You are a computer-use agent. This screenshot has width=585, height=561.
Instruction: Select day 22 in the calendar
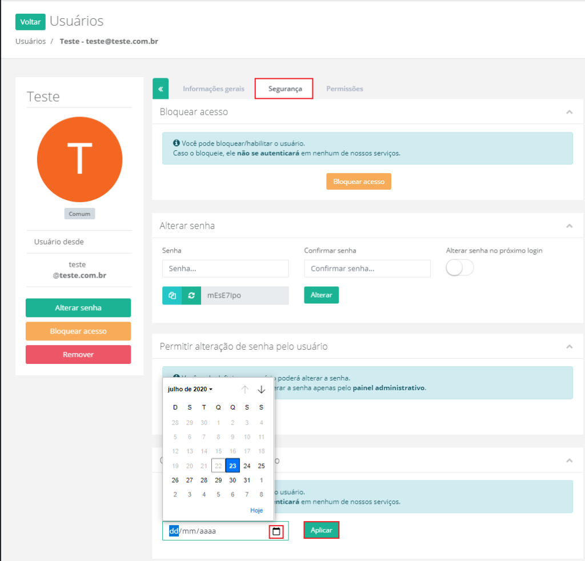point(218,466)
